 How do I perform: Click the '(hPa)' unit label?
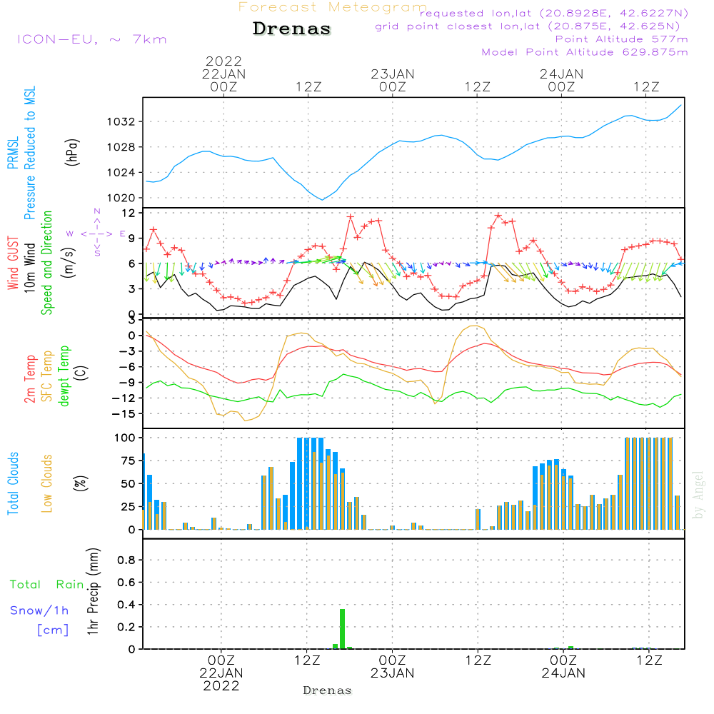point(72,152)
